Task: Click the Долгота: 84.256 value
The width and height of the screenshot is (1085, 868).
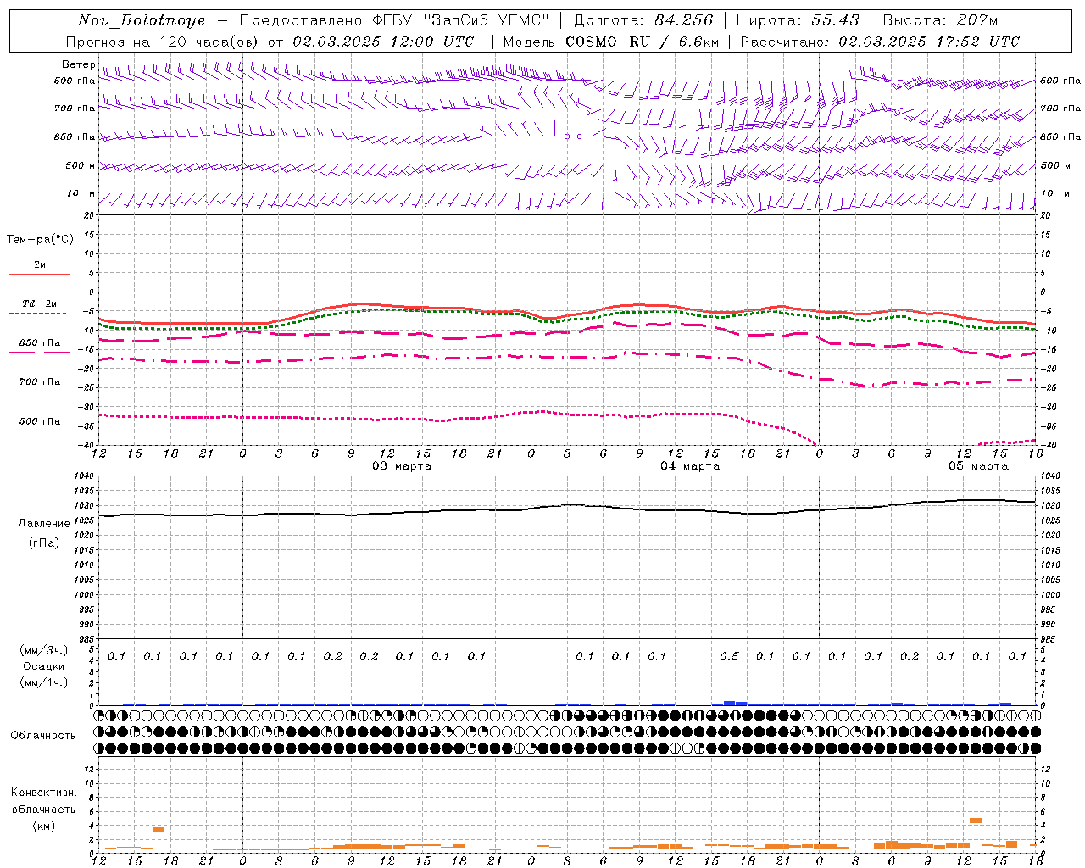Action: coord(644,20)
